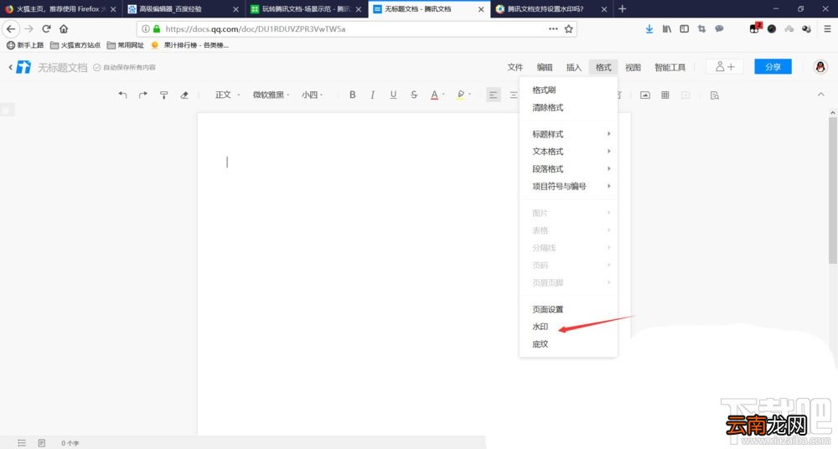Open the 火狐官方站点 bookmark folder
Image resolution: width=838 pixels, height=449 pixels.
click(75, 45)
